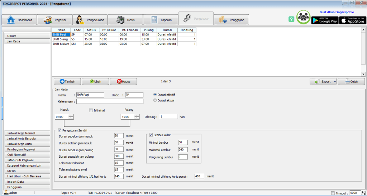Image resolution: width=367 pixels, height=196 pixels.
Task: Select the Durasi aktual radio button
Action: pyautogui.click(x=155, y=101)
